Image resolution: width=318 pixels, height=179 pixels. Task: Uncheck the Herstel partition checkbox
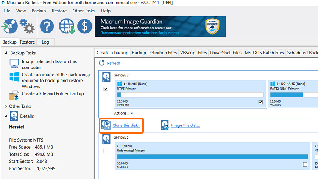260,102
